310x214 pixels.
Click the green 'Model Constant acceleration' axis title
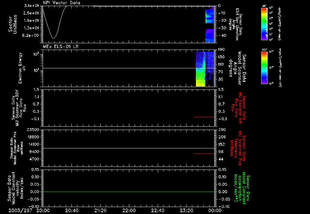pos(242,188)
